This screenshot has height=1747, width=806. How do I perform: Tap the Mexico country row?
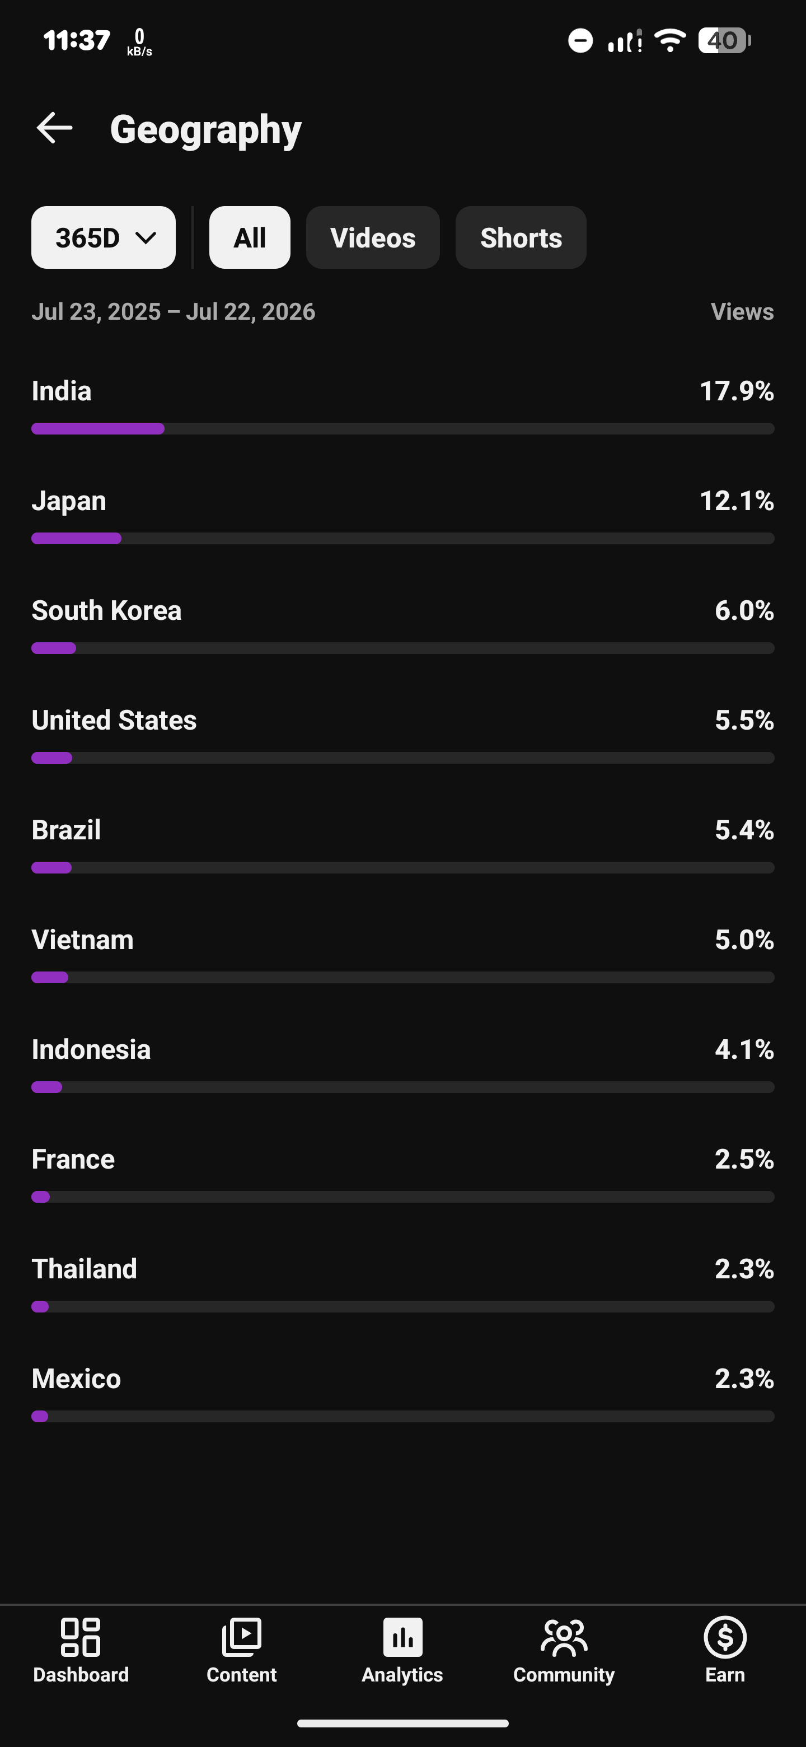click(402, 1394)
